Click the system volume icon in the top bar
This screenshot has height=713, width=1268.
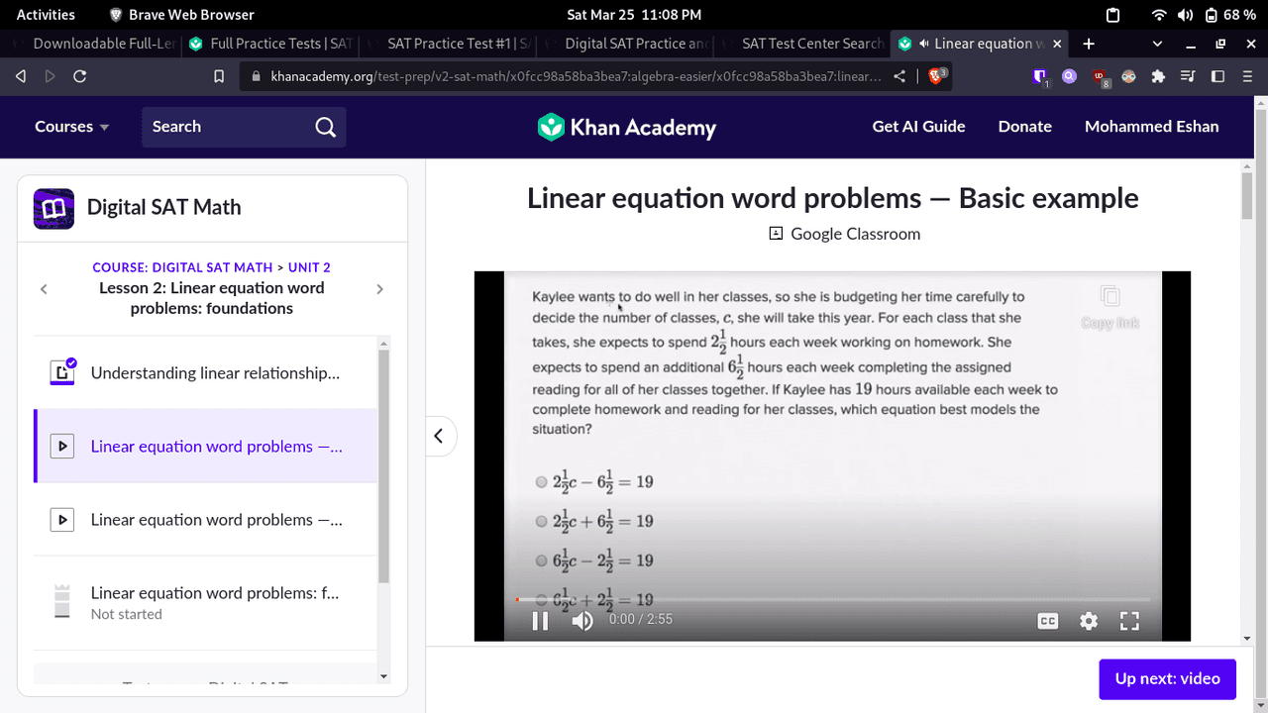(1186, 15)
